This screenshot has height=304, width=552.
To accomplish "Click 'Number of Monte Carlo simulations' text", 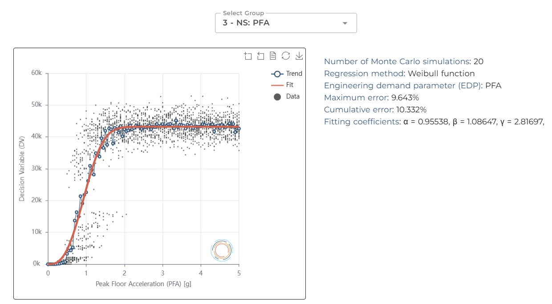I will point(397,62).
